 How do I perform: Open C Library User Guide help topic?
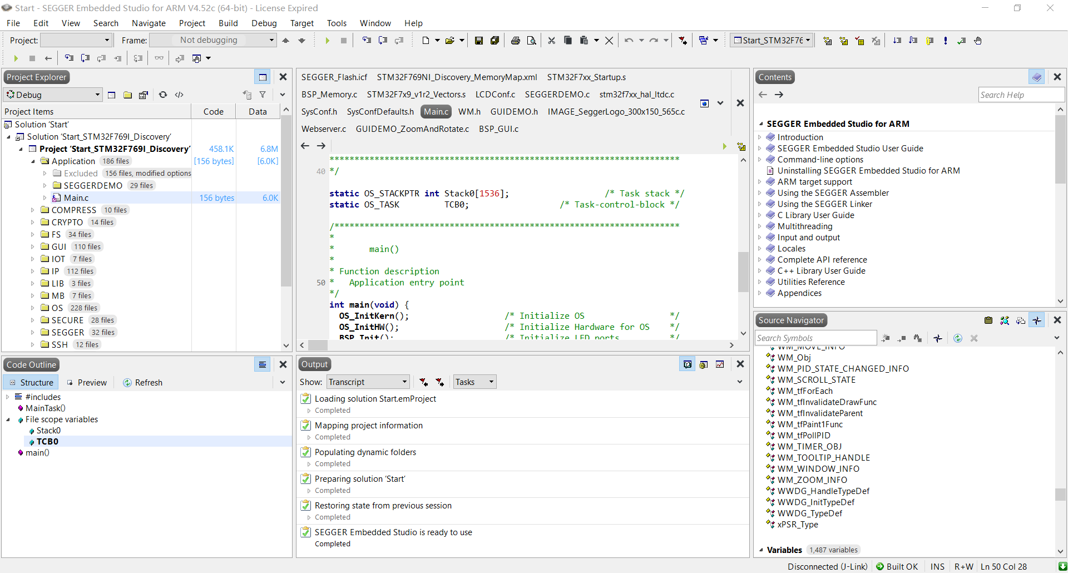click(x=815, y=215)
